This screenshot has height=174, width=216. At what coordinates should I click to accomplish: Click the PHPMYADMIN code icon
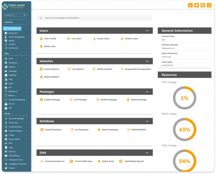pos(129,130)
